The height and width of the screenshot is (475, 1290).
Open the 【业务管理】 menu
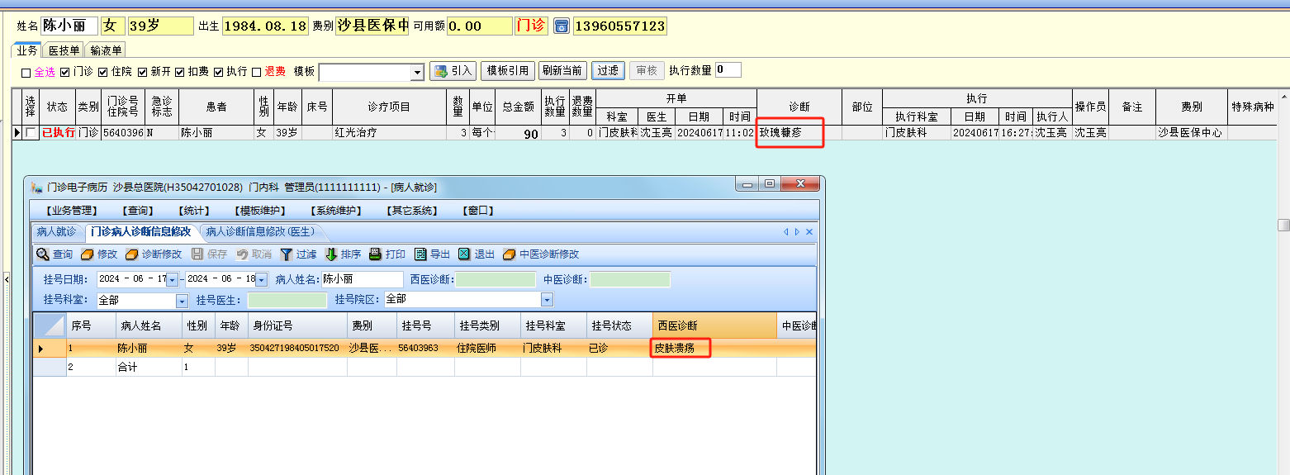[x=73, y=211]
